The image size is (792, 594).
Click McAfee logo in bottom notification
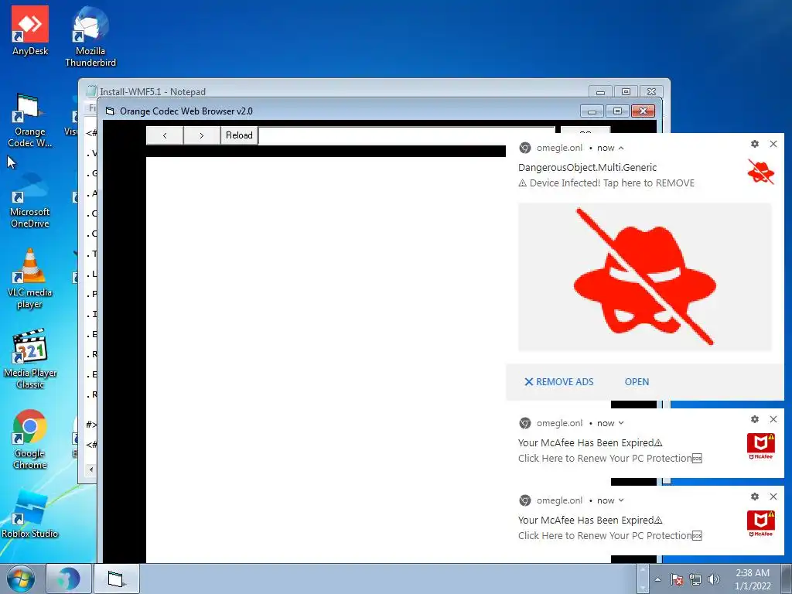pyautogui.click(x=761, y=524)
